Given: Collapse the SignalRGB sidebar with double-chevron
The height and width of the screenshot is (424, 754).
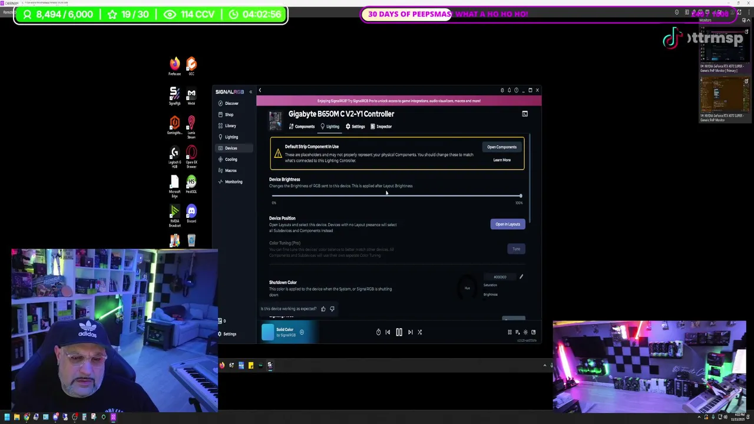Looking at the screenshot, I should [250, 91].
